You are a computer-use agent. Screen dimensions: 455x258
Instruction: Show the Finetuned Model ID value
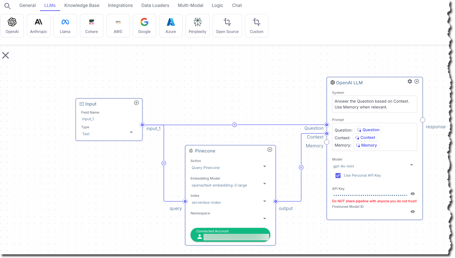[x=412, y=211]
